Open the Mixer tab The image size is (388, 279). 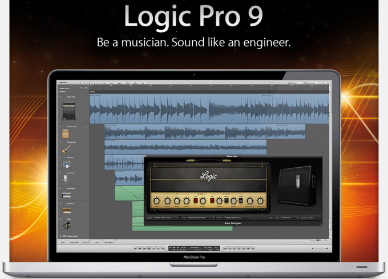[x=63, y=242]
